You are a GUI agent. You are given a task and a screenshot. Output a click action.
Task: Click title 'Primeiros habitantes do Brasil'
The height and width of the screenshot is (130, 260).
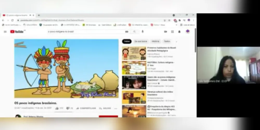[x=162, y=49]
